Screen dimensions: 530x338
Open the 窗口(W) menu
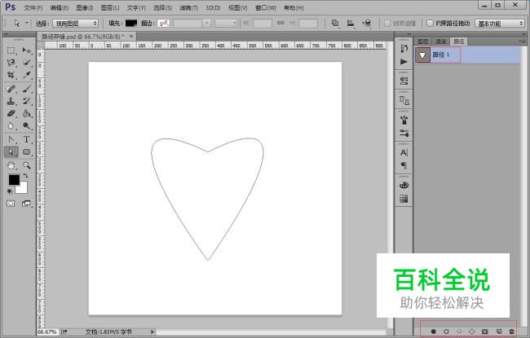[266, 7]
